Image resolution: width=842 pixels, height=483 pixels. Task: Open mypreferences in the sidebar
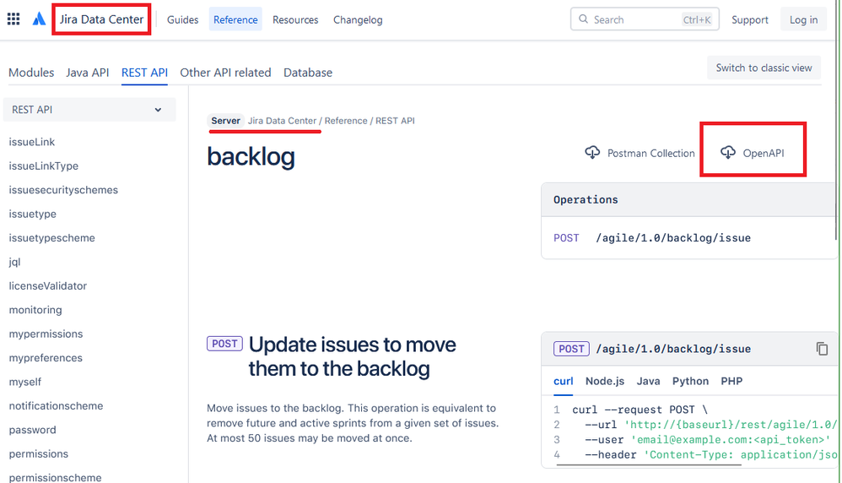[x=46, y=358]
